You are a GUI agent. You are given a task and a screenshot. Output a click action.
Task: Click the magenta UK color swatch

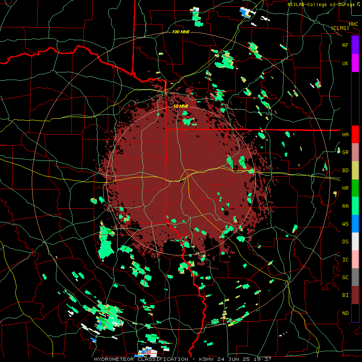(x=355, y=63)
